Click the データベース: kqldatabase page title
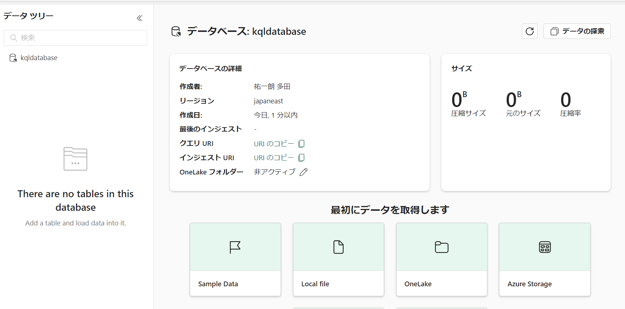This screenshot has height=309, width=625. [246, 32]
